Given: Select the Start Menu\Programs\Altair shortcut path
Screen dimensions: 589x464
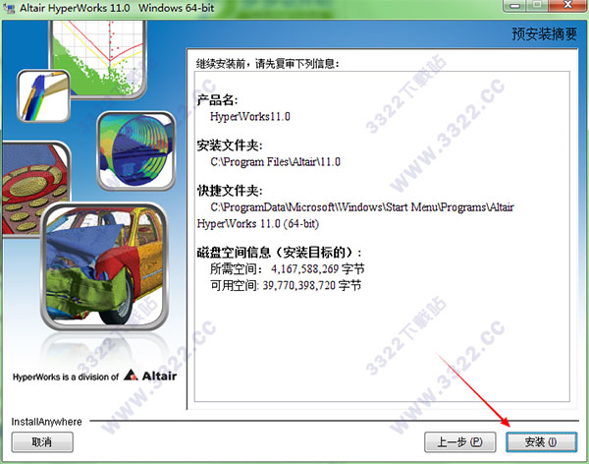Looking at the screenshot, I should point(362,207).
